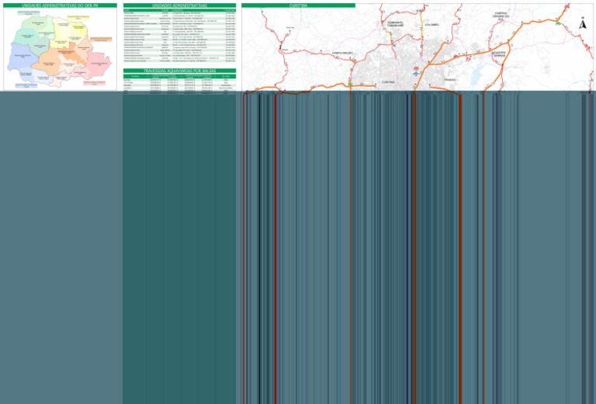Click the CURITIBA city label inside the map
The height and width of the screenshot is (404, 596).
coord(388,82)
